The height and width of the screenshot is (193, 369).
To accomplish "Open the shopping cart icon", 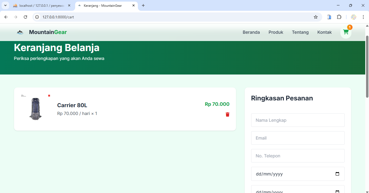I will [346, 32].
